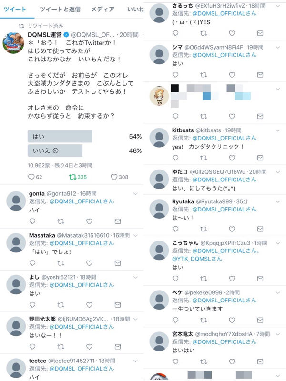Select the いいえ poll option
The image size is (286, 381).
[55, 150]
